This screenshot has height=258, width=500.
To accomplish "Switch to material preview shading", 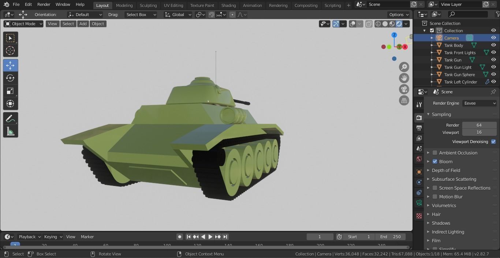I will [392, 24].
